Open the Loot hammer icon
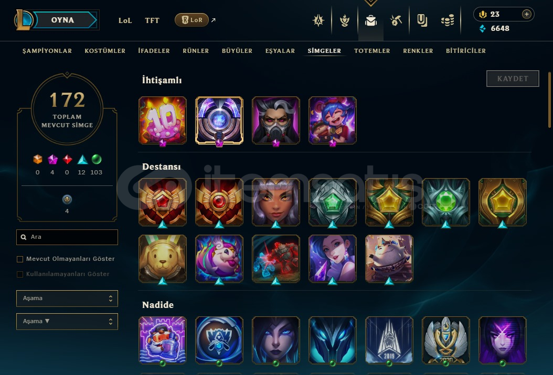553x375 pixels. click(396, 21)
